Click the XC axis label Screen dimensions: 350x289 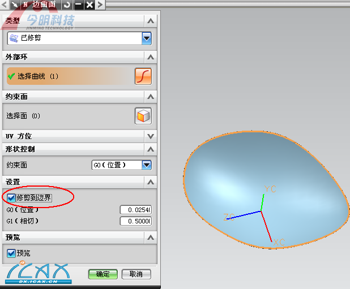[x=279, y=242]
